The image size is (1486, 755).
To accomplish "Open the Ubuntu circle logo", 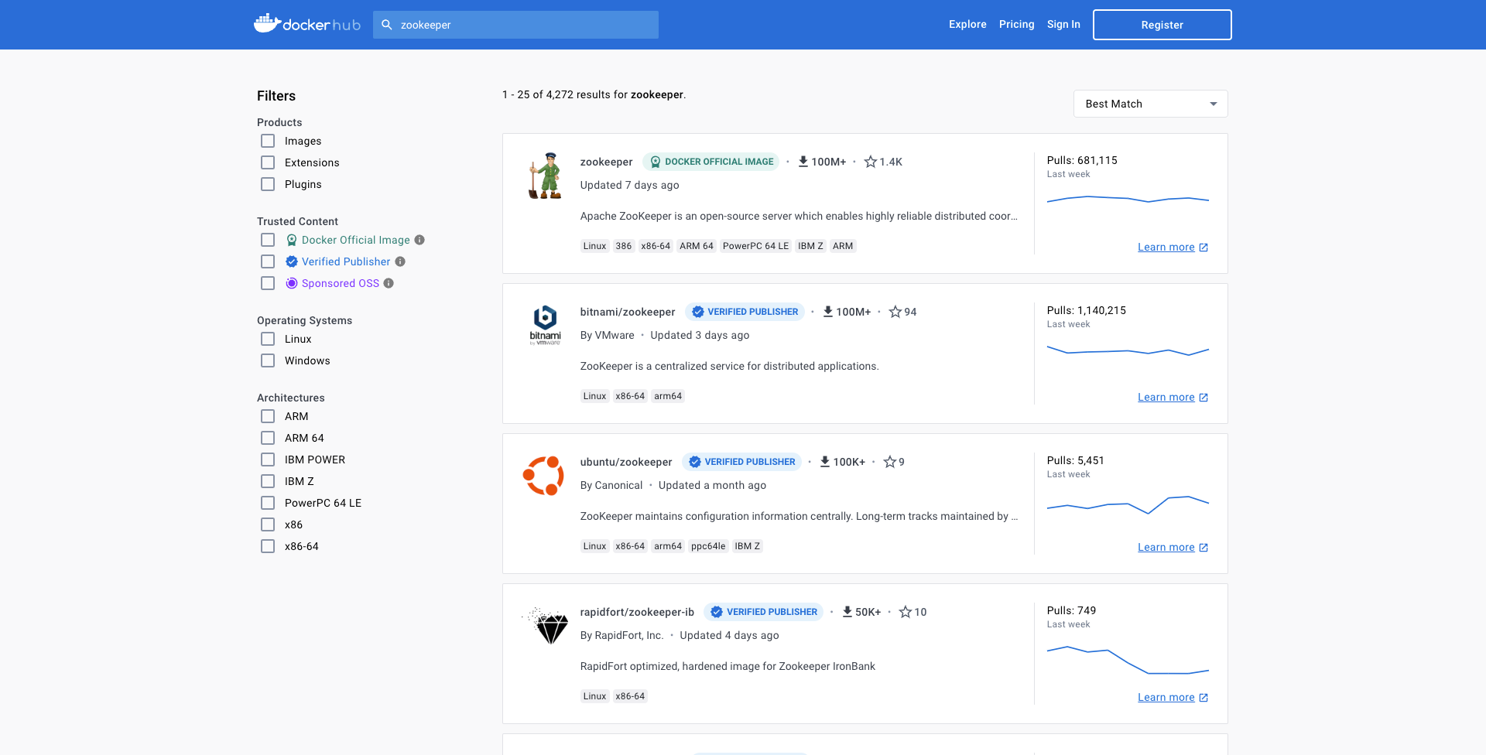I will click(543, 475).
